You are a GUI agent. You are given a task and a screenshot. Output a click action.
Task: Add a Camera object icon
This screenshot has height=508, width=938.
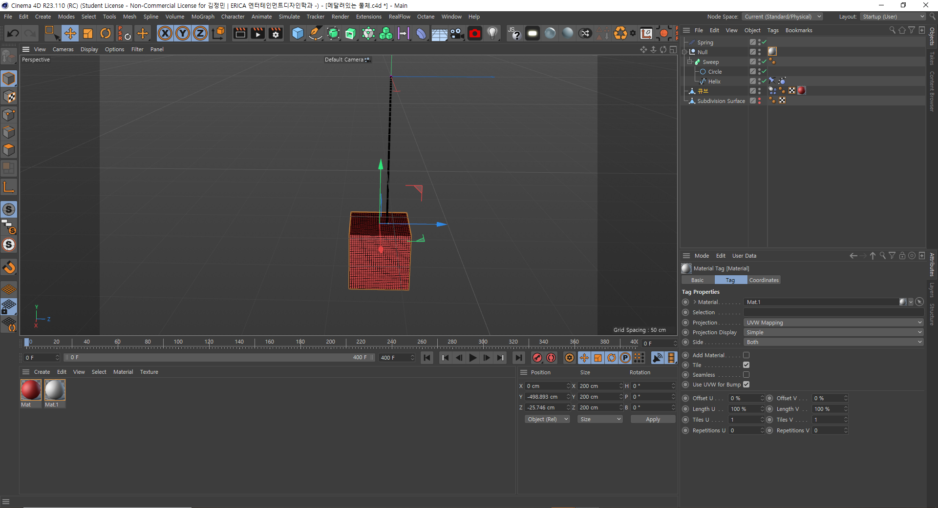tap(457, 33)
